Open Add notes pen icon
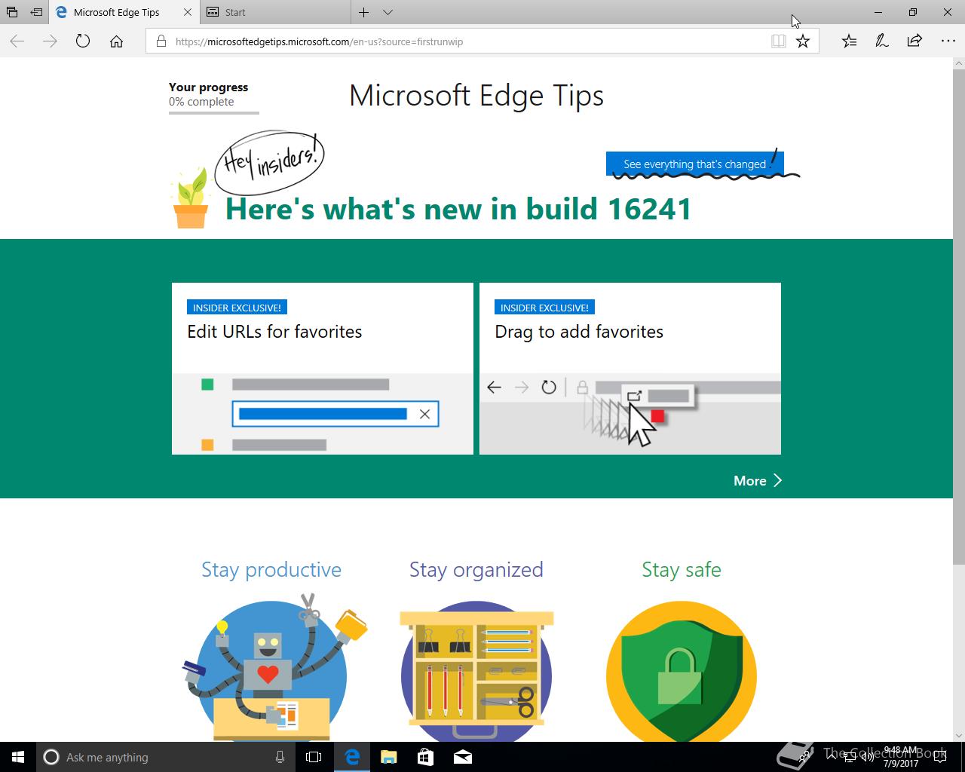This screenshot has height=772, width=965. 881,41
